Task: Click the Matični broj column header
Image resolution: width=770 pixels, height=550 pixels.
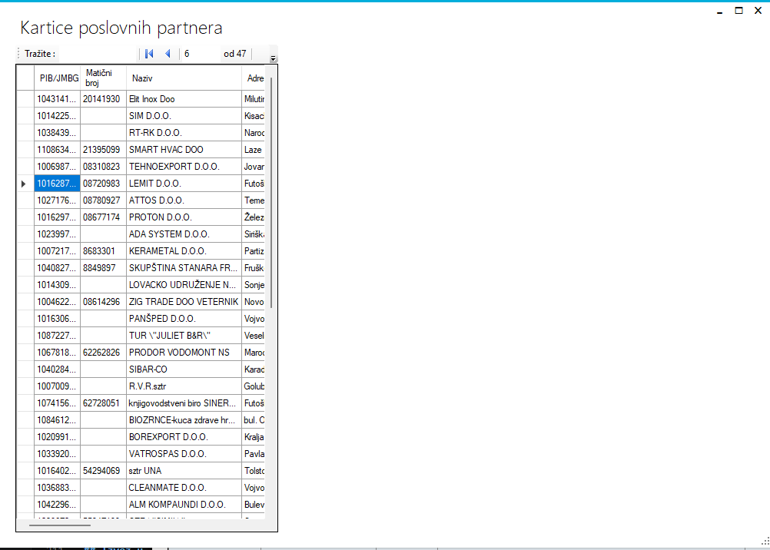Action: 103,78
